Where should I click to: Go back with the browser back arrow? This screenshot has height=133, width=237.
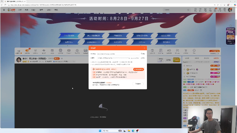click(x=2, y=5)
